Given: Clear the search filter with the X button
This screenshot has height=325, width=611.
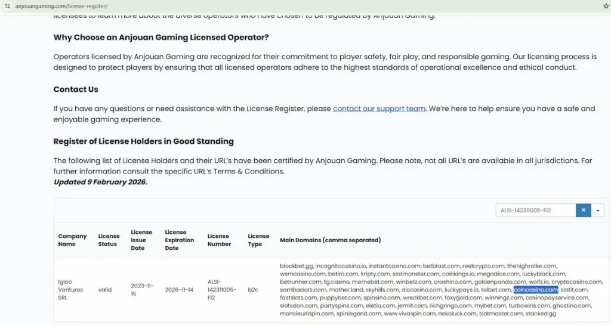Looking at the screenshot, I should 584,210.
